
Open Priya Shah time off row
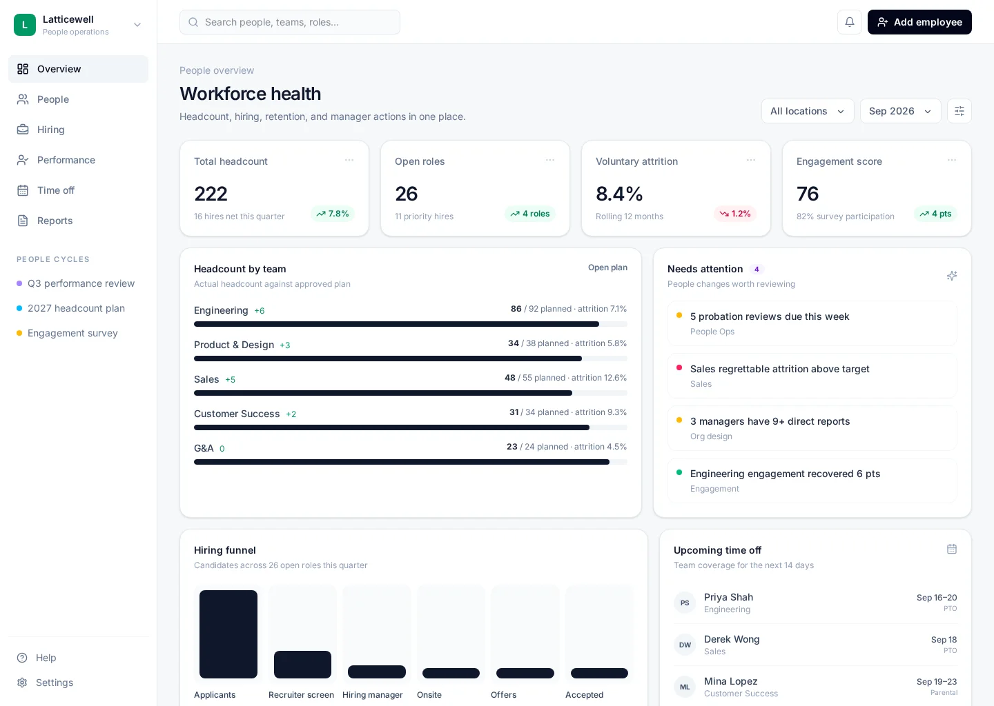click(x=815, y=603)
